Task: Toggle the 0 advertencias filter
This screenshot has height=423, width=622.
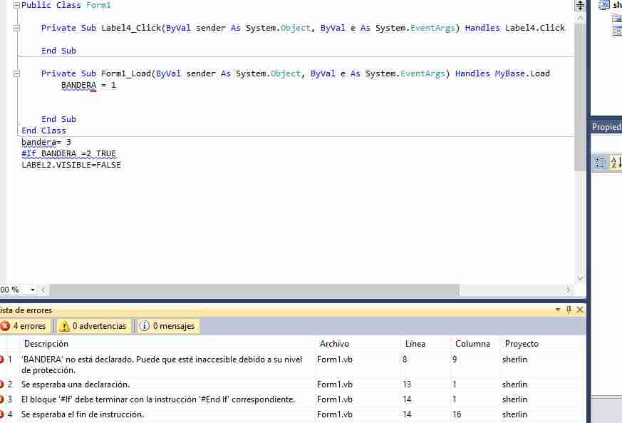Action: [x=93, y=326]
